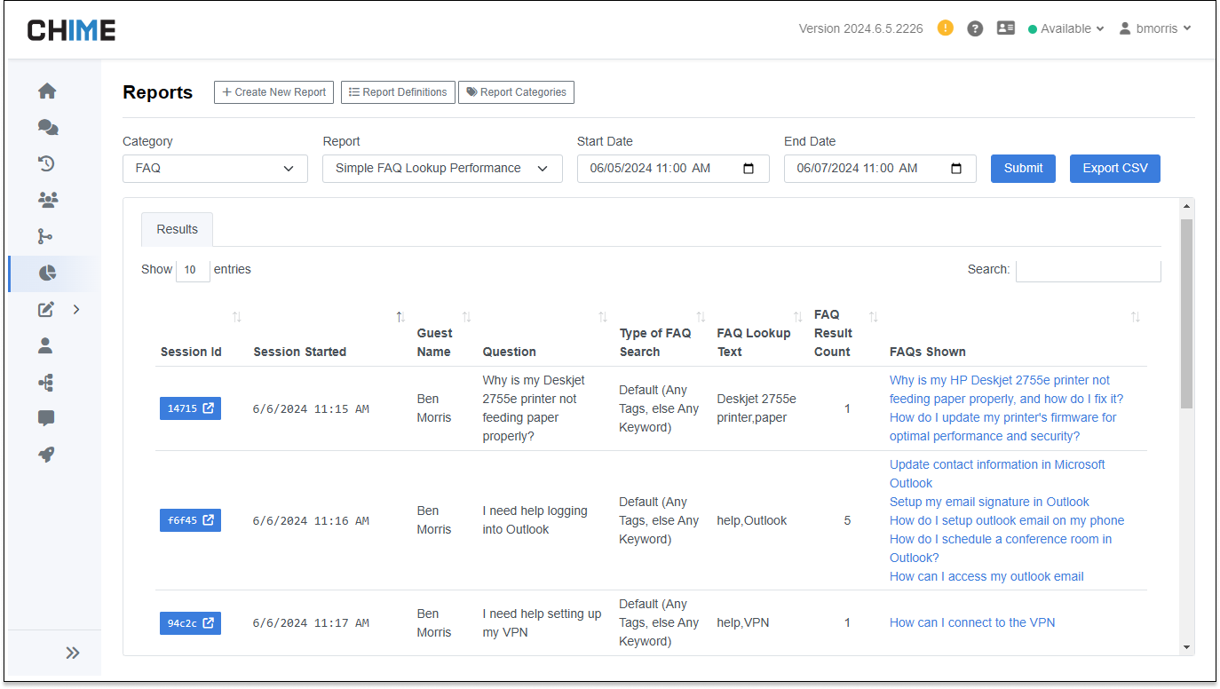Click the help question mark icon

pyautogui.click(x=975, y=28)
